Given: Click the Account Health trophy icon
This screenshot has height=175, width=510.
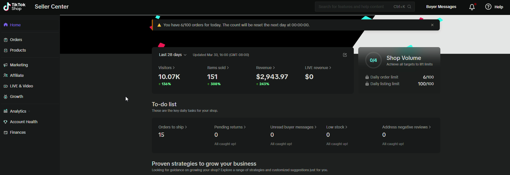Looking at the screenshot, I should [5, 122].
